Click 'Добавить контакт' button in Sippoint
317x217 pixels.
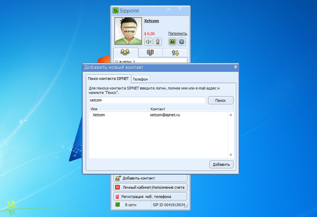pyautogui.click(x=150, y=178)
